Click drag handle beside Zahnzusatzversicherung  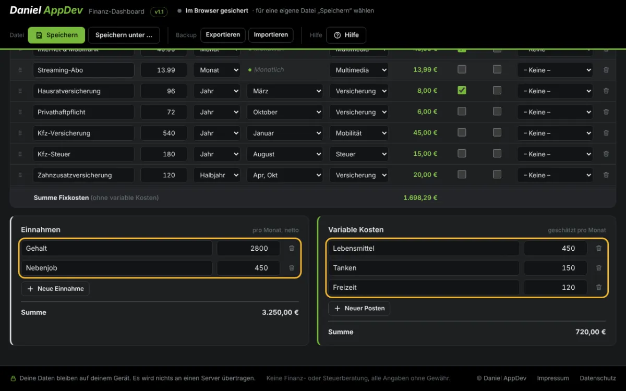[20, 175]
